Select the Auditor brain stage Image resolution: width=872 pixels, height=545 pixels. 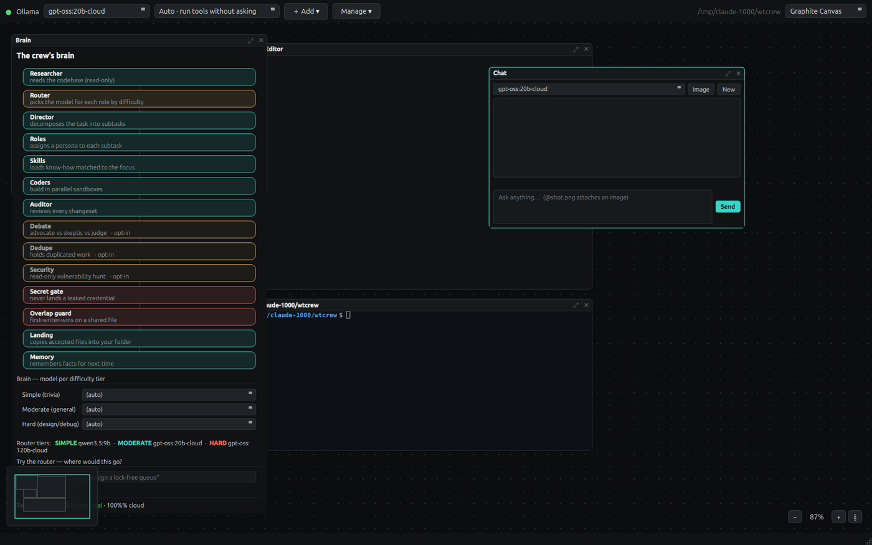point(140,207)
